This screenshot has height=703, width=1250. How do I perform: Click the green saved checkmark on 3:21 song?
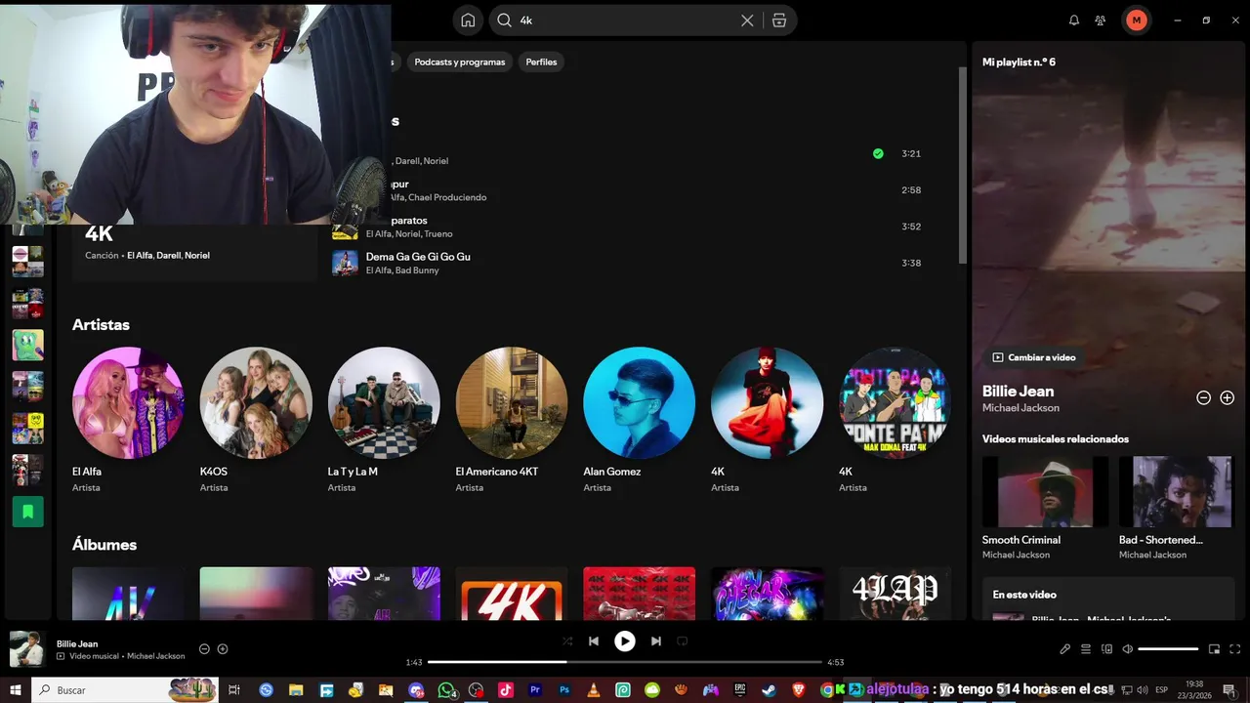point(878,153)
